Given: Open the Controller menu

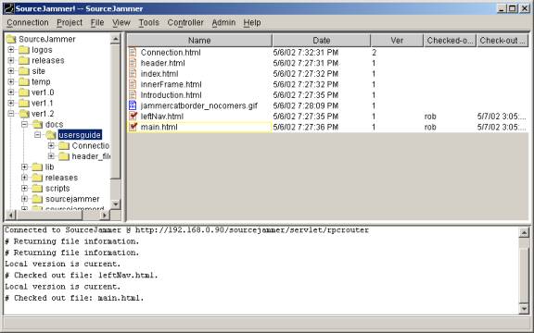Looking at the screenshot, I should (x=185, y=23).
